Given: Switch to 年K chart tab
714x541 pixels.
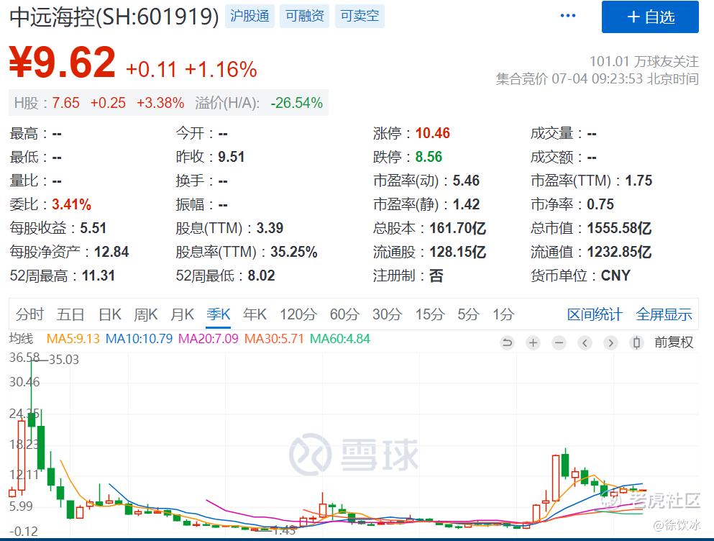Looking at the screenshot, I should point(255,314).
